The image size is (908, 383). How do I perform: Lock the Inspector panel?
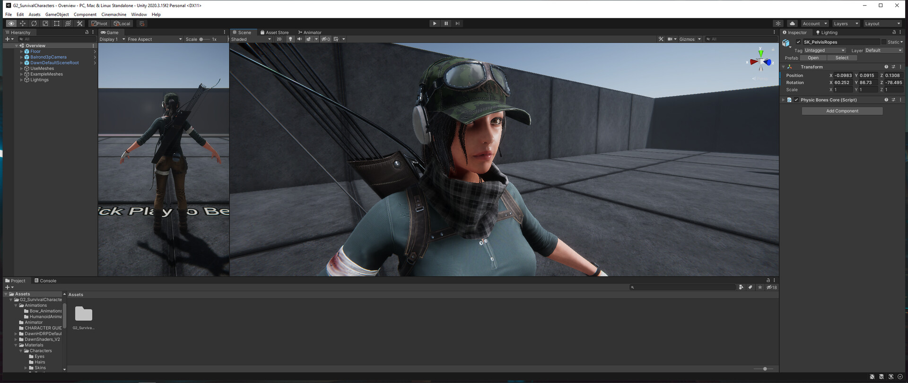click(894, 32)
